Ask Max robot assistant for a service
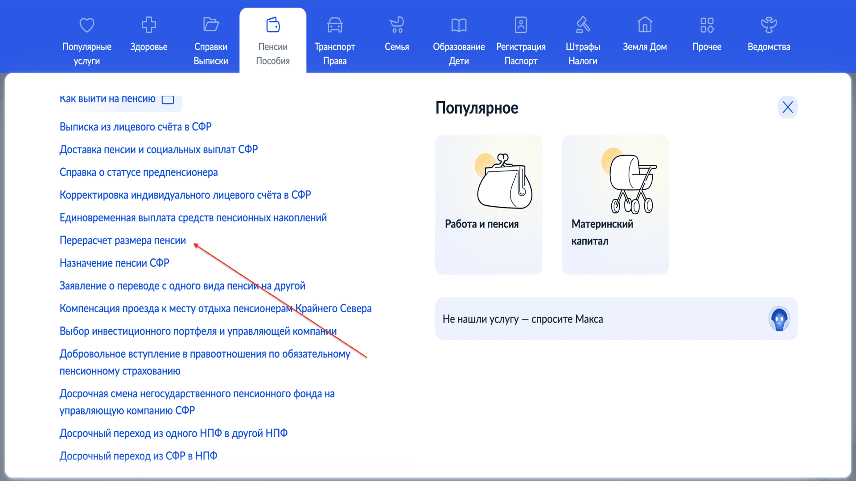 [x=778, y=319]
